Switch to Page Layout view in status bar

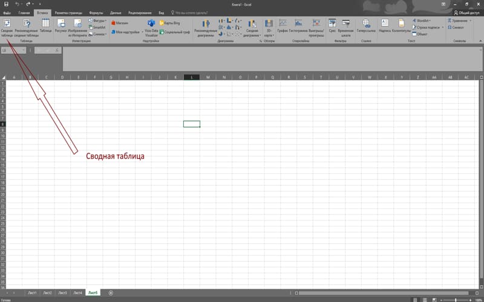(x=425, y=300)
